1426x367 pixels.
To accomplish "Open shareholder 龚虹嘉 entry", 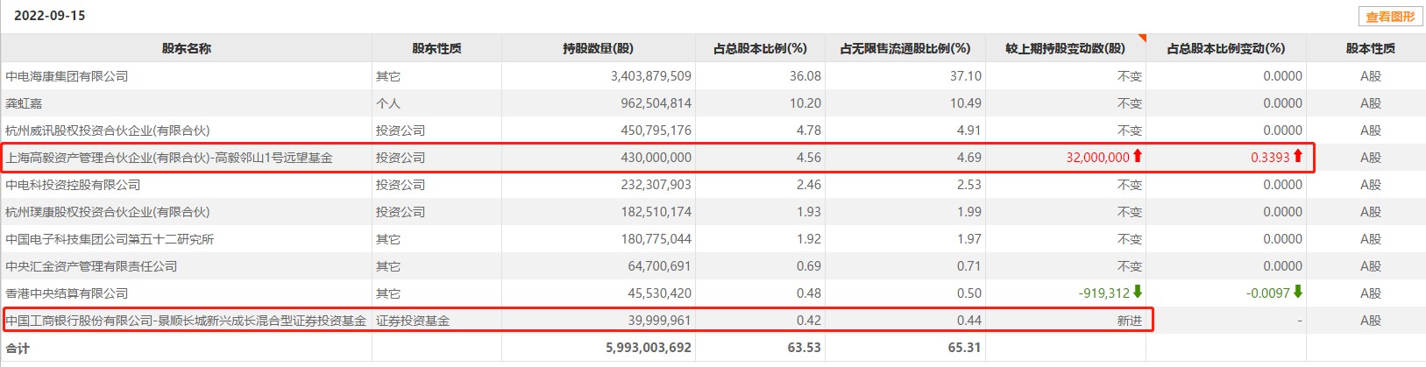I will tap(24, 103).
